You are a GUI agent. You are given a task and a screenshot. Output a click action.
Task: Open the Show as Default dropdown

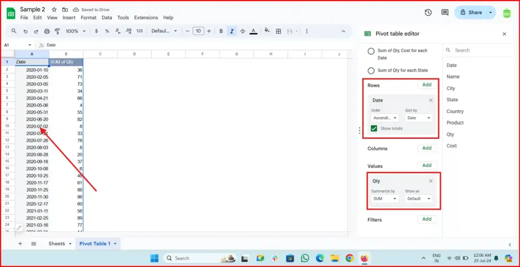point(418,198)
